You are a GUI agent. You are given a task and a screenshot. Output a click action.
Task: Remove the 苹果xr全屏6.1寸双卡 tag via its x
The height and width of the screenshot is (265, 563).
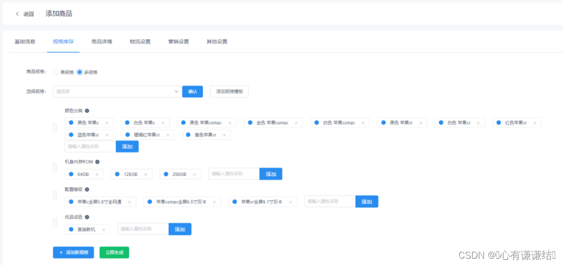tap(290, 202)
